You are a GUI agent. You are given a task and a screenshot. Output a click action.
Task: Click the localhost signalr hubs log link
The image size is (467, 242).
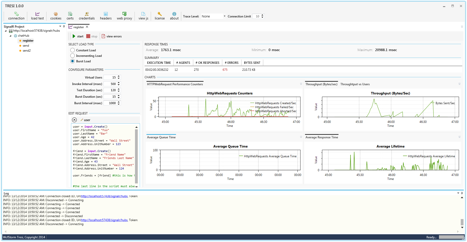pos(104,220)
